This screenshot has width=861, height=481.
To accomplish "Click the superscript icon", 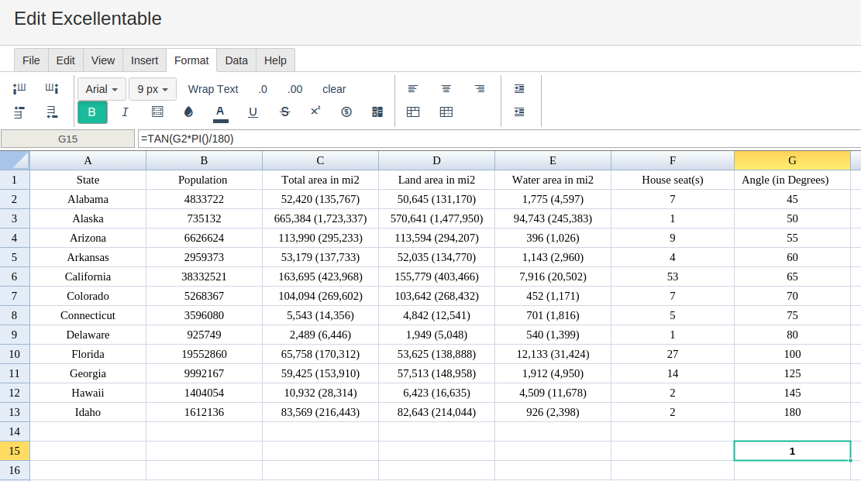I will [x=315, y=112].
